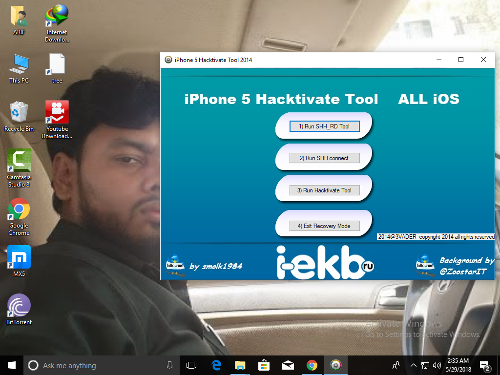Open the clock showing 2:35 AM
This screenshot has width=500, height=375.
click(458, 365)
